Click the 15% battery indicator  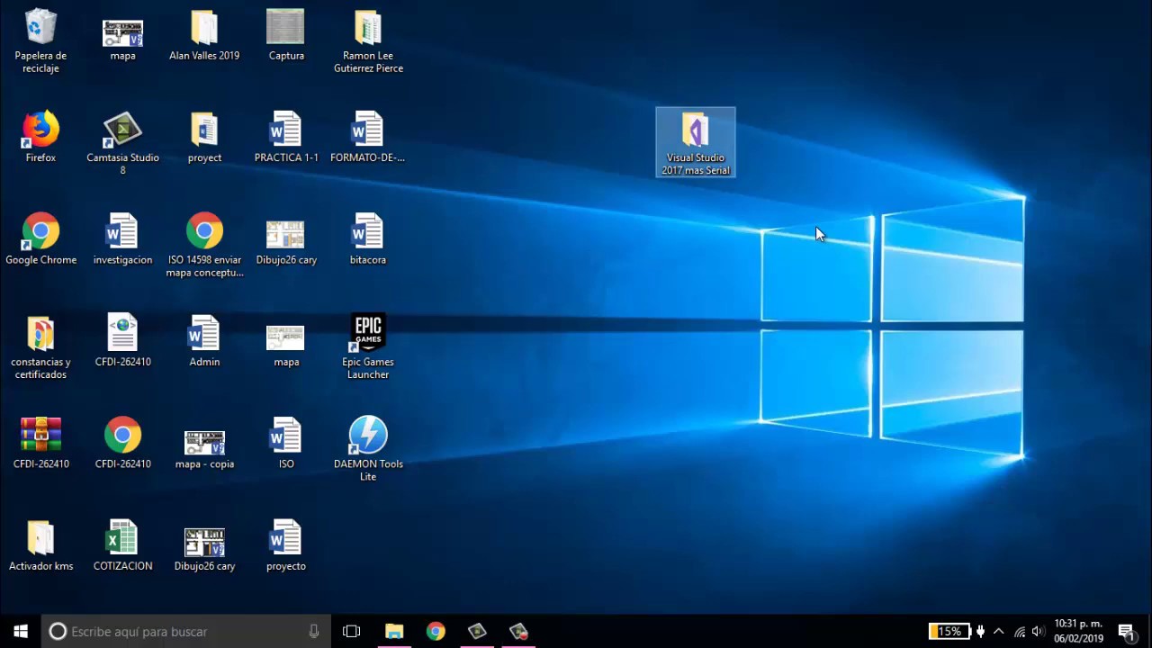949,631
